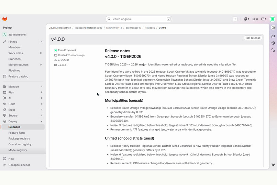277x185 pixels.
Task: Click the Build rocket icon
Action: point(4,110)
